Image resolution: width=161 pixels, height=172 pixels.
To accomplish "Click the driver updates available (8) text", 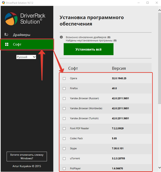I will [88, 37].
